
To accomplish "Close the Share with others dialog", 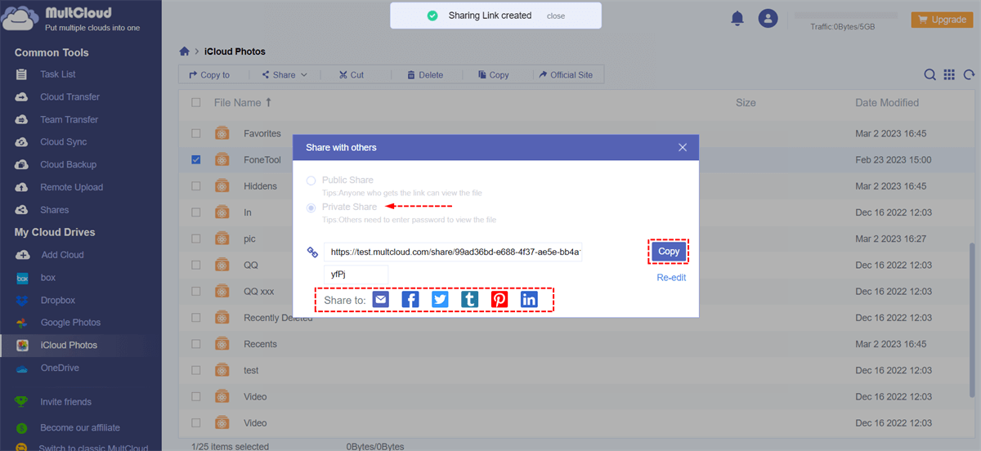I will click(683, 147).
